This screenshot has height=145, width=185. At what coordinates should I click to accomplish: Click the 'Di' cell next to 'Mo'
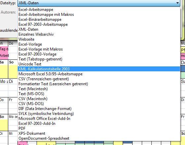coord(13,81)
